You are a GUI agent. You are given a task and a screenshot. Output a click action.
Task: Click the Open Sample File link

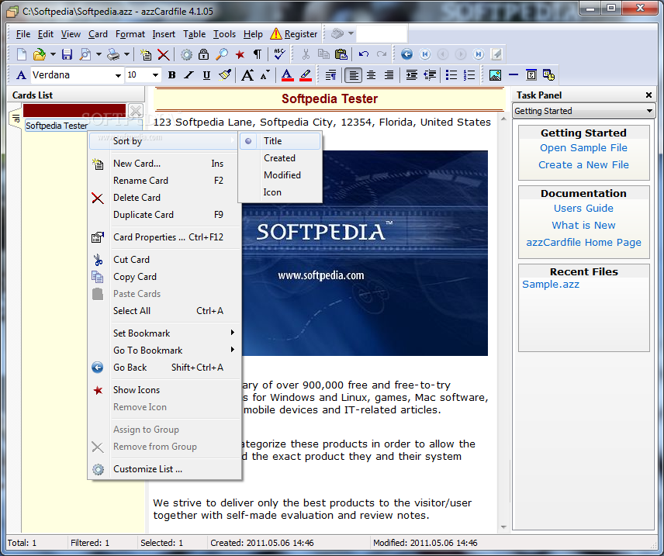tap(583, 148)
